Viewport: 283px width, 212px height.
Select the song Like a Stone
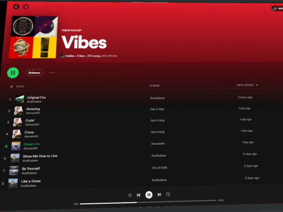pos(31,181)
